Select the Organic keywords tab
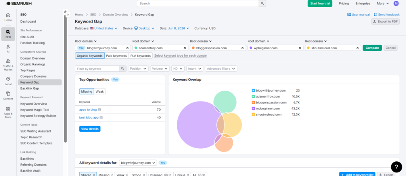This screenshot has width=406, height=176. point(90,55)
